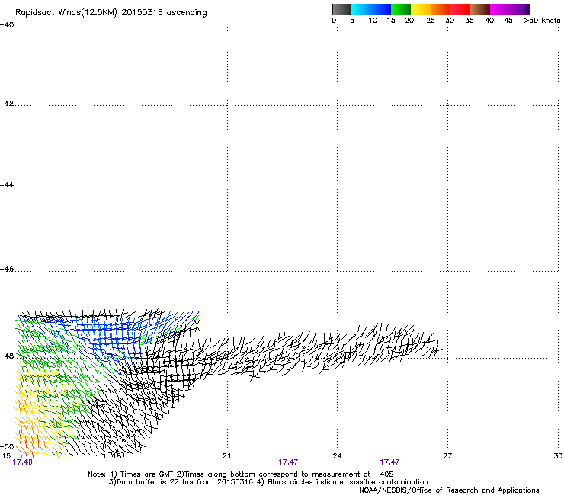This screenshot has width=564, height=495.
Task: Click the purple '17:47' stamp near longitude 27
Action: (389, 462)
